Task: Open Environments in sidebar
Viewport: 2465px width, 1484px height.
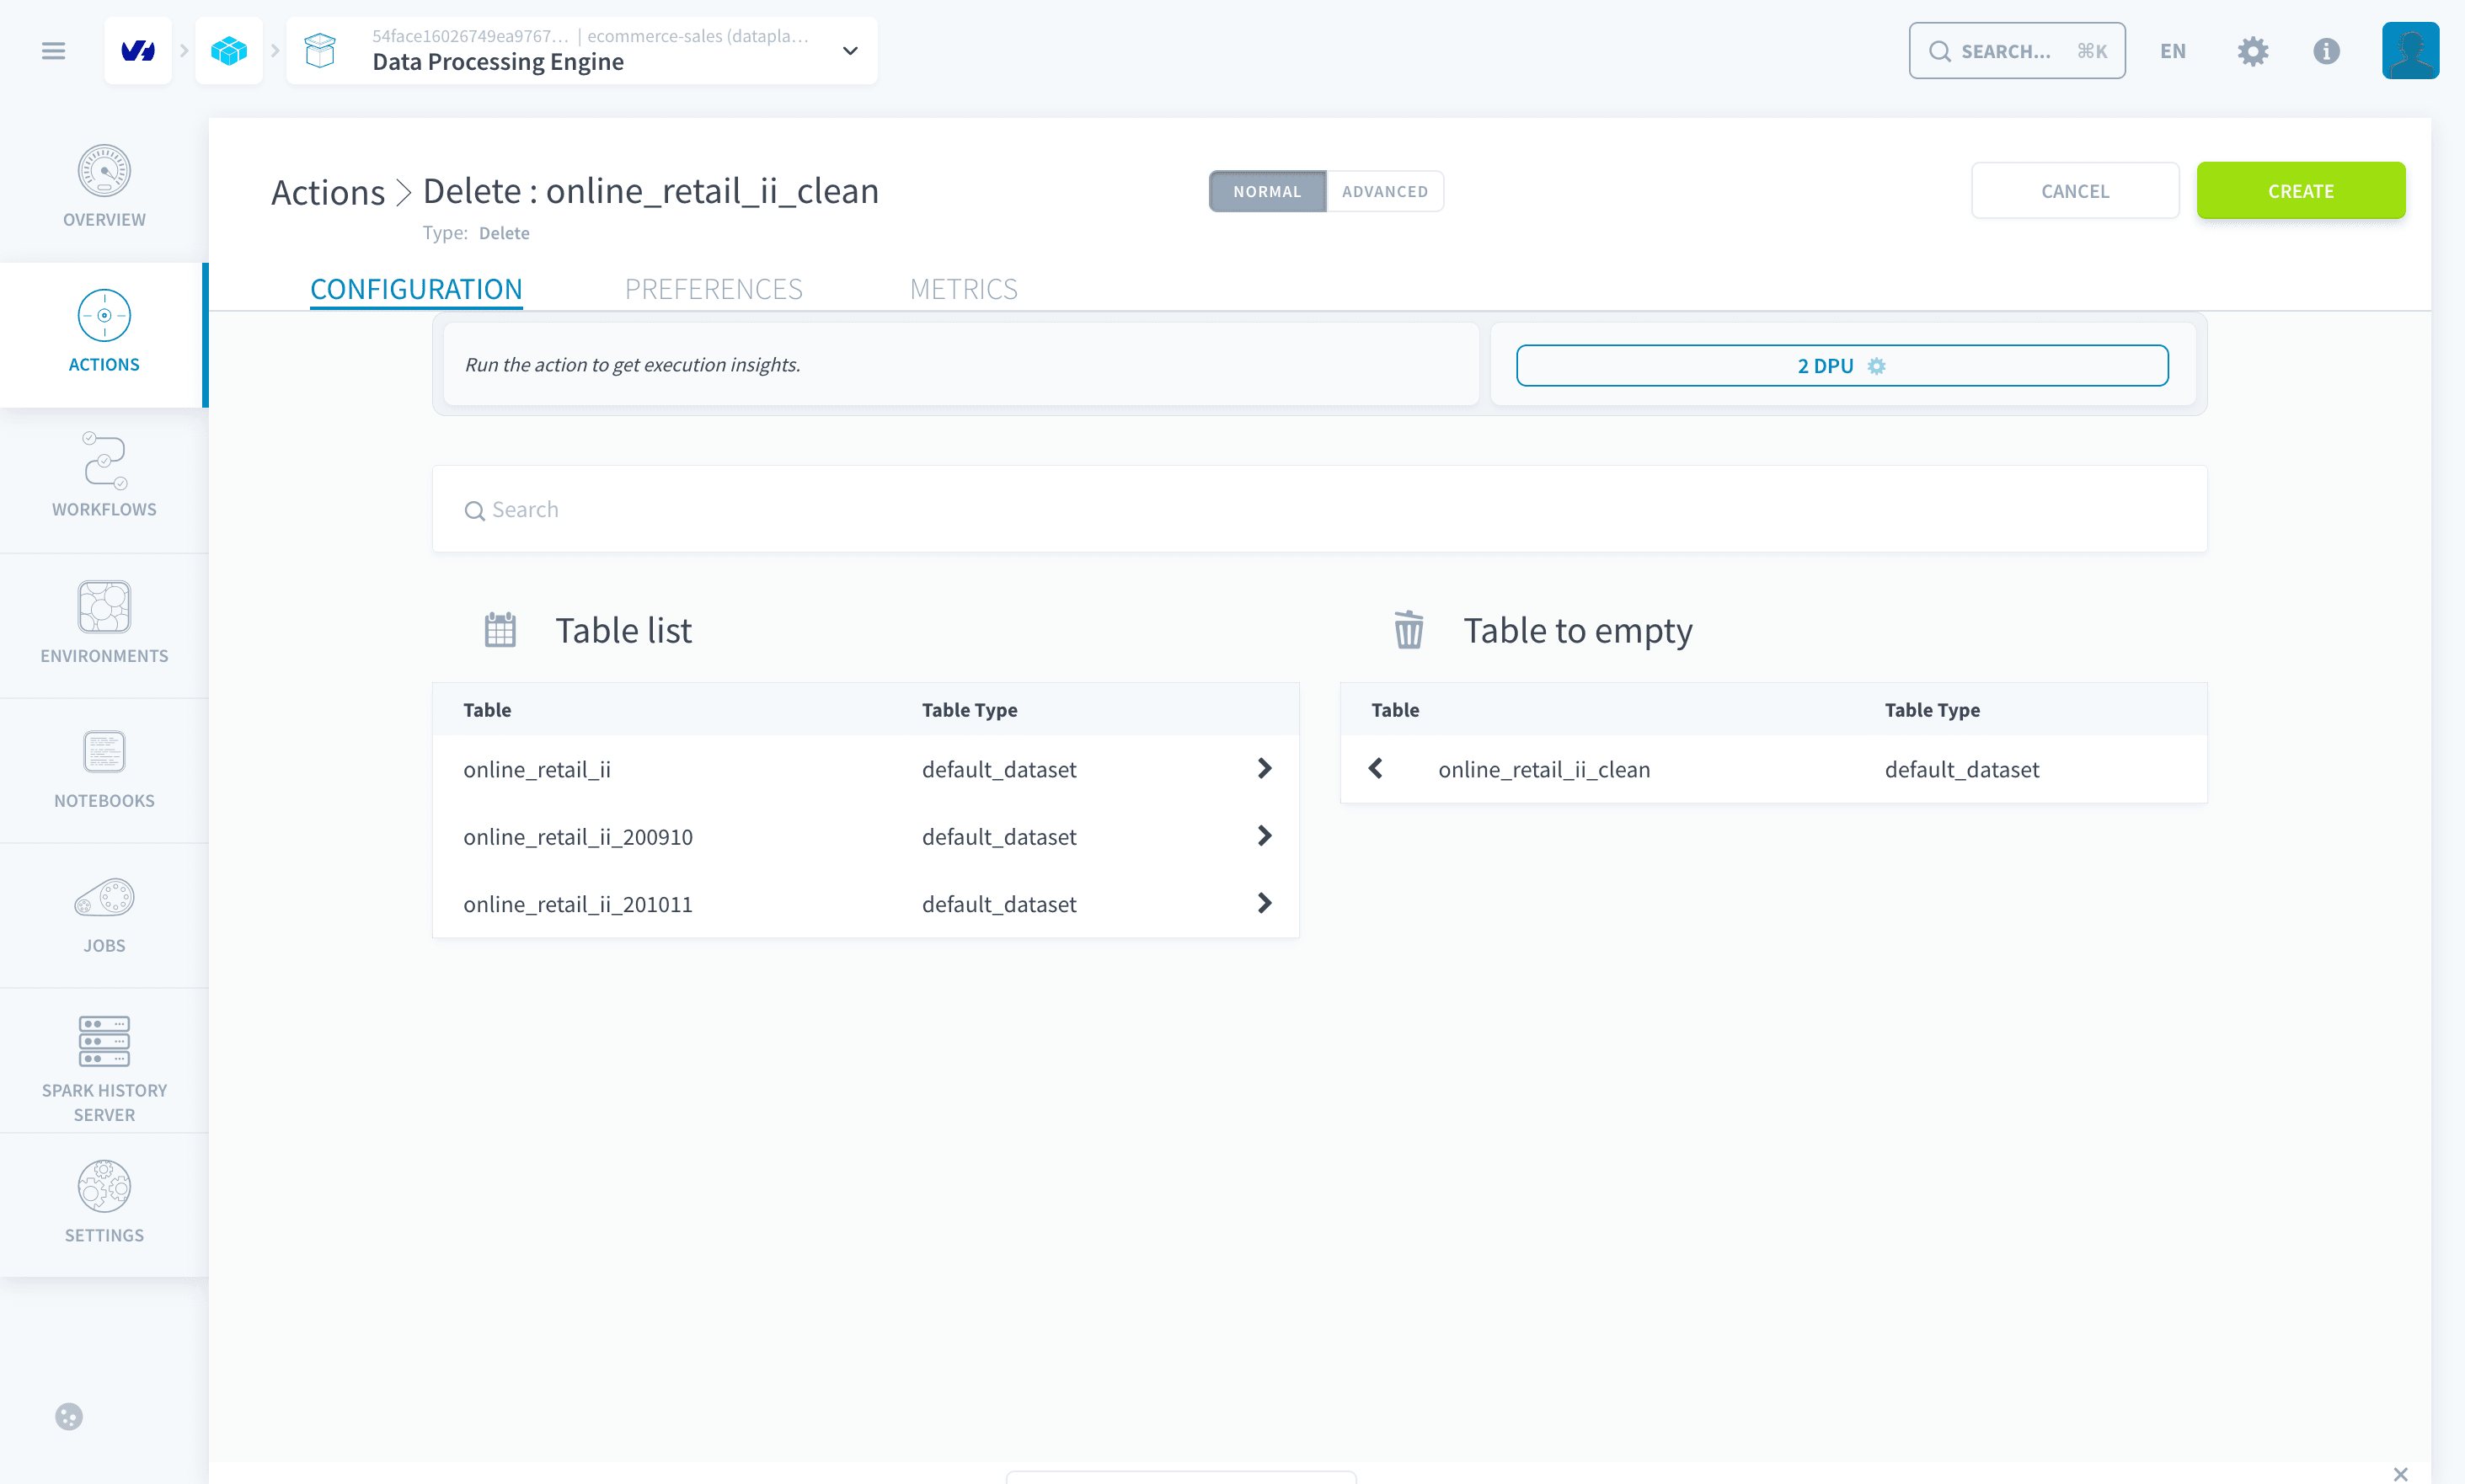Action: 104,624
